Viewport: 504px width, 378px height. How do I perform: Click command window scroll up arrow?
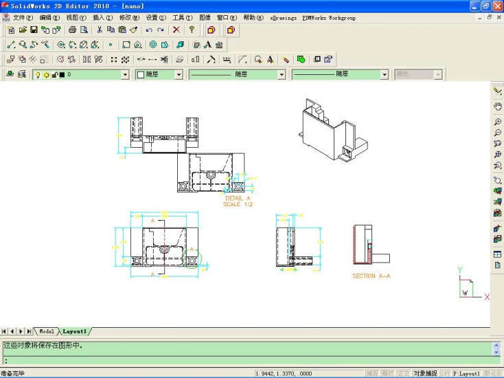(x=496, y=346)
